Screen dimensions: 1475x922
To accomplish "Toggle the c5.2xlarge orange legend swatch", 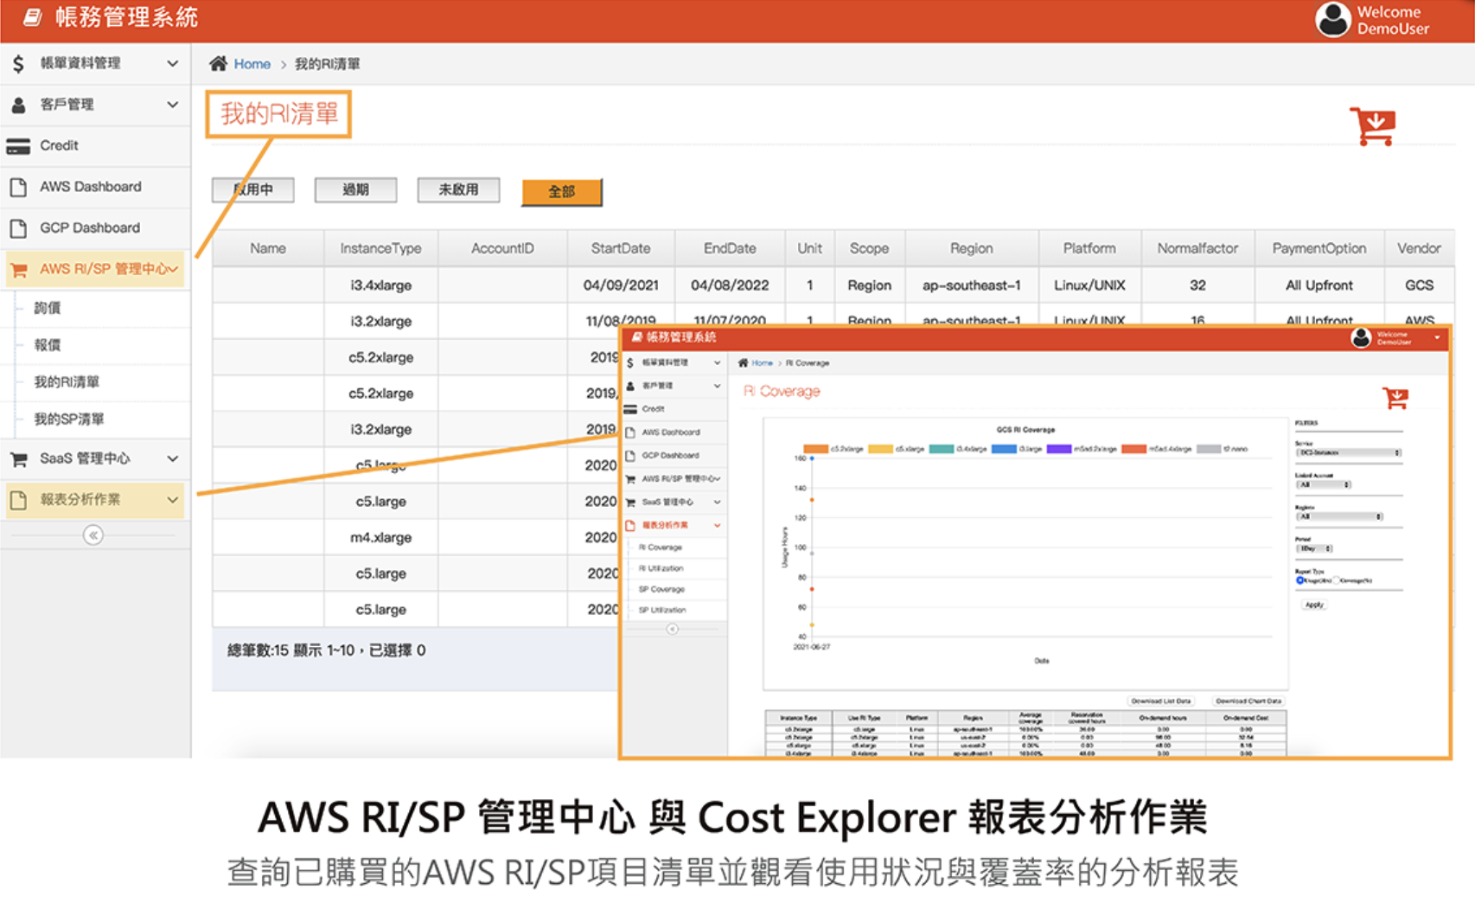I will pos(815,449).
